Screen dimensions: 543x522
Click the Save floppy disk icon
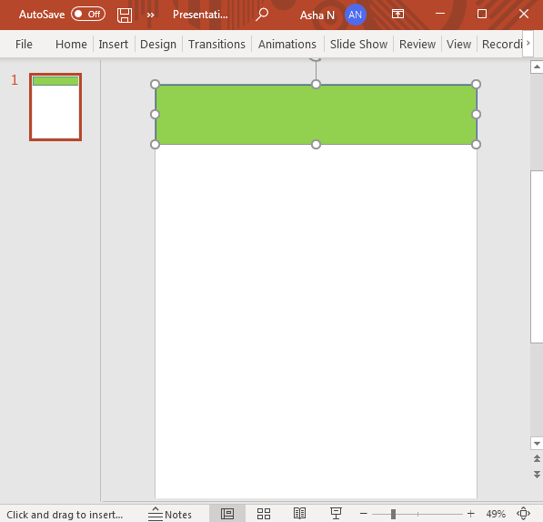point(125,15)
